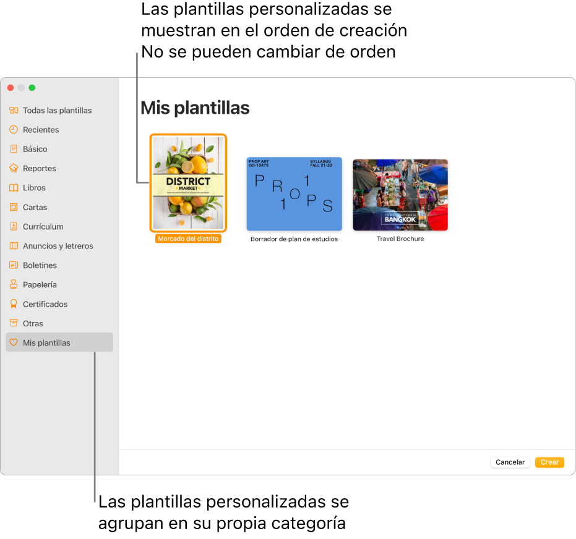Click the Mercado del distrito label

(x=188, y=239)
